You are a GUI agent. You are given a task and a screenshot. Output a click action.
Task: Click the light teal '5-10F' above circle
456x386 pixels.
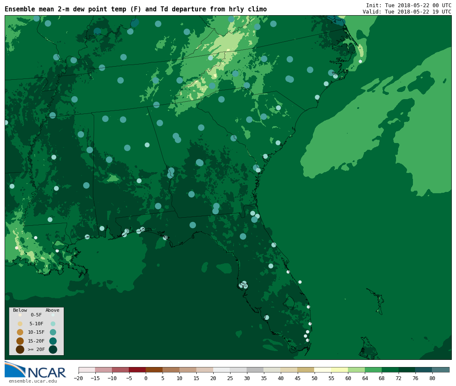pyautogui.click(x=53, y=324)
